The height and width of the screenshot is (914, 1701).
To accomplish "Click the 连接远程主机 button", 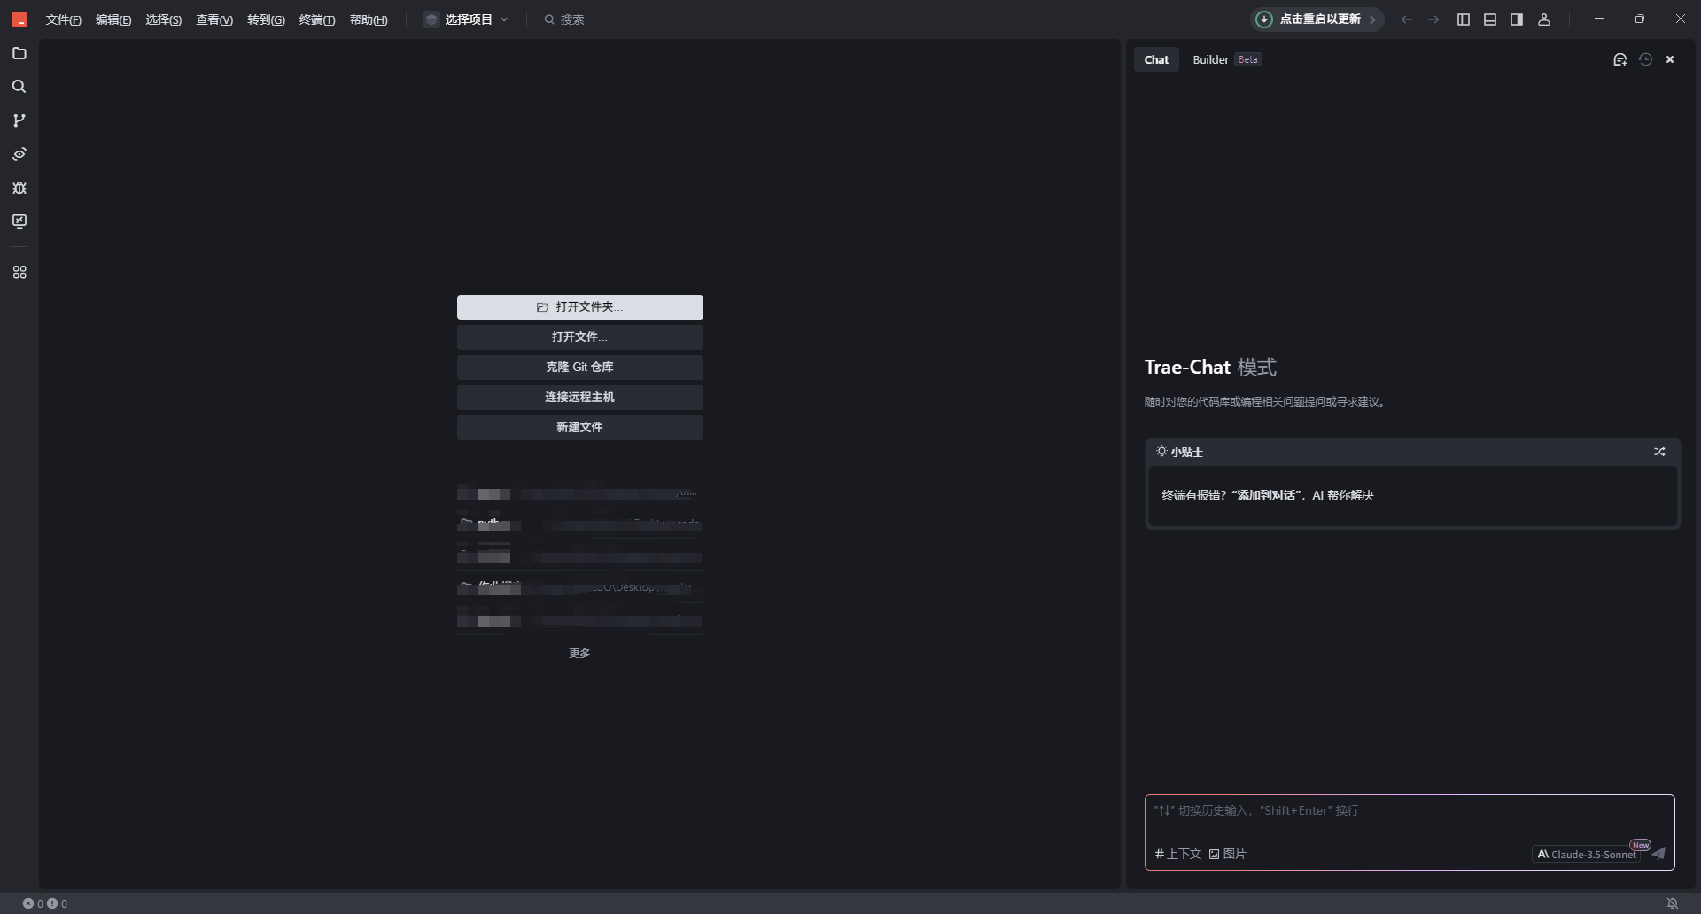I will coord(580,398).
